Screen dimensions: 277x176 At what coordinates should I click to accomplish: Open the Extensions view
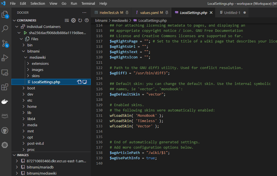5,87
